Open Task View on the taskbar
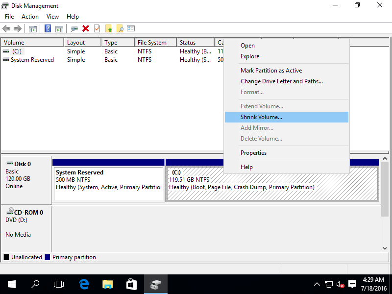 point(59,284)
